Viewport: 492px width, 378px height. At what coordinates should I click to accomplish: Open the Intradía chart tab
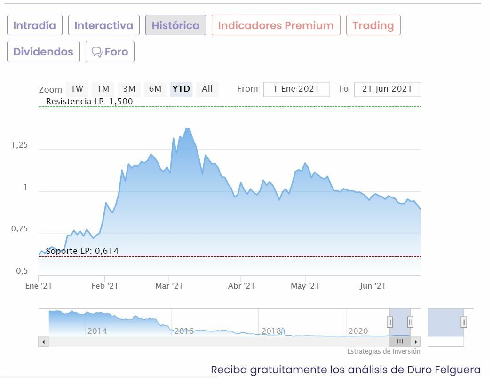[x=34, y=25]
